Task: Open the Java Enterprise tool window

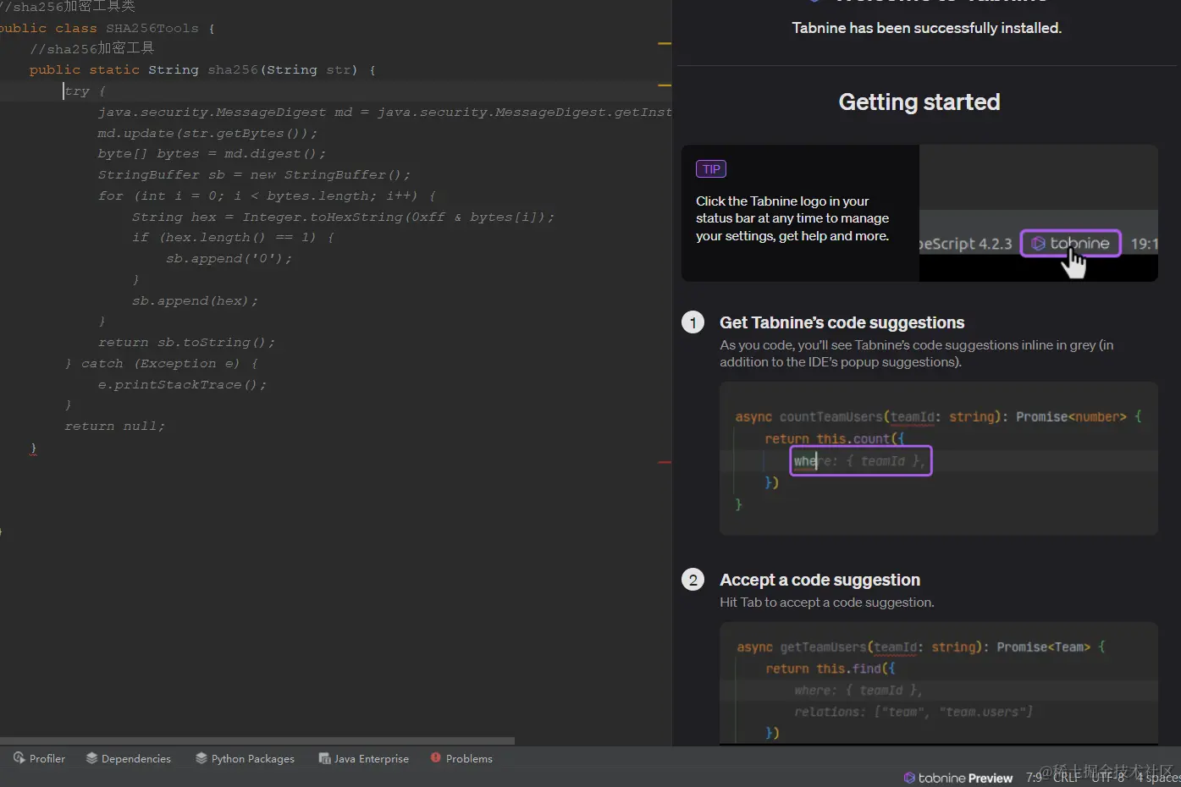Action: [363, 758]
